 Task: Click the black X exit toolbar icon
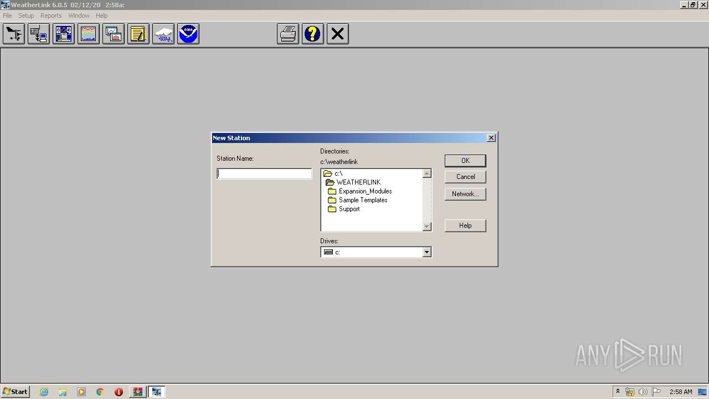point(338,34)
